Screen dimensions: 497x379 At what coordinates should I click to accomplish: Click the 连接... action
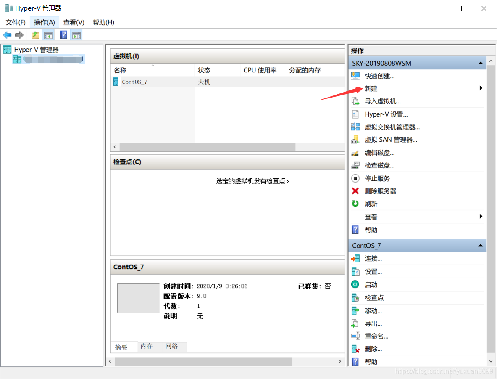tap(373, 258)
